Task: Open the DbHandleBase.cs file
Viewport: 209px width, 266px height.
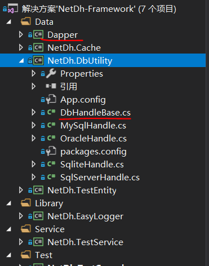Action: pos(95,113)
